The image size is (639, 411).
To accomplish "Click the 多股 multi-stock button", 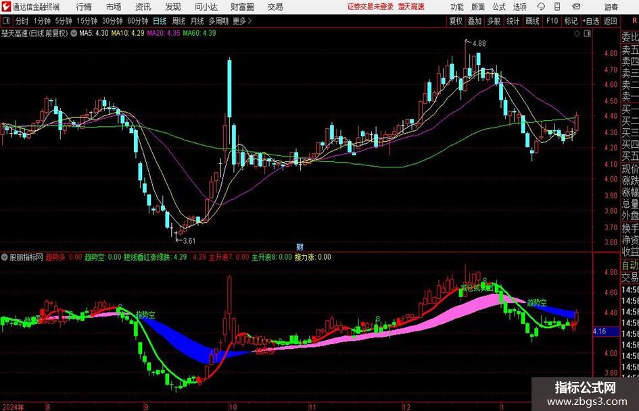I will [494, 21].
